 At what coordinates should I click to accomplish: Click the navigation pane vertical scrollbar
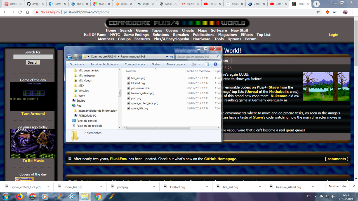pos(120,92)
